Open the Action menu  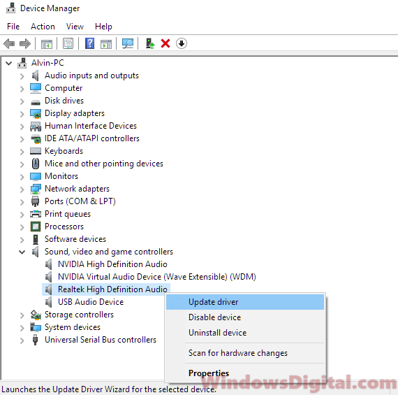click(x=43, y=27)
